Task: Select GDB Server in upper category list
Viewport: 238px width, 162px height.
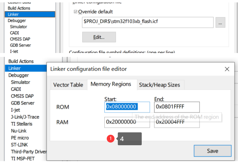Action: [x=20, y=45]
